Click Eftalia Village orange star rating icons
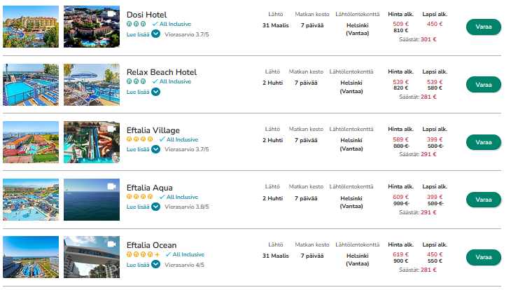This screenshot has height=290, width=518. (x=140, y=139)
